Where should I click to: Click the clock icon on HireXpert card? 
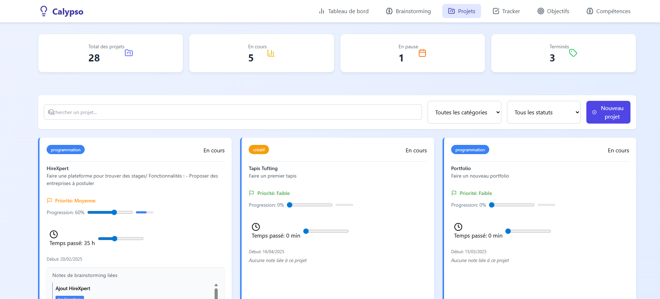click(54, 234)
